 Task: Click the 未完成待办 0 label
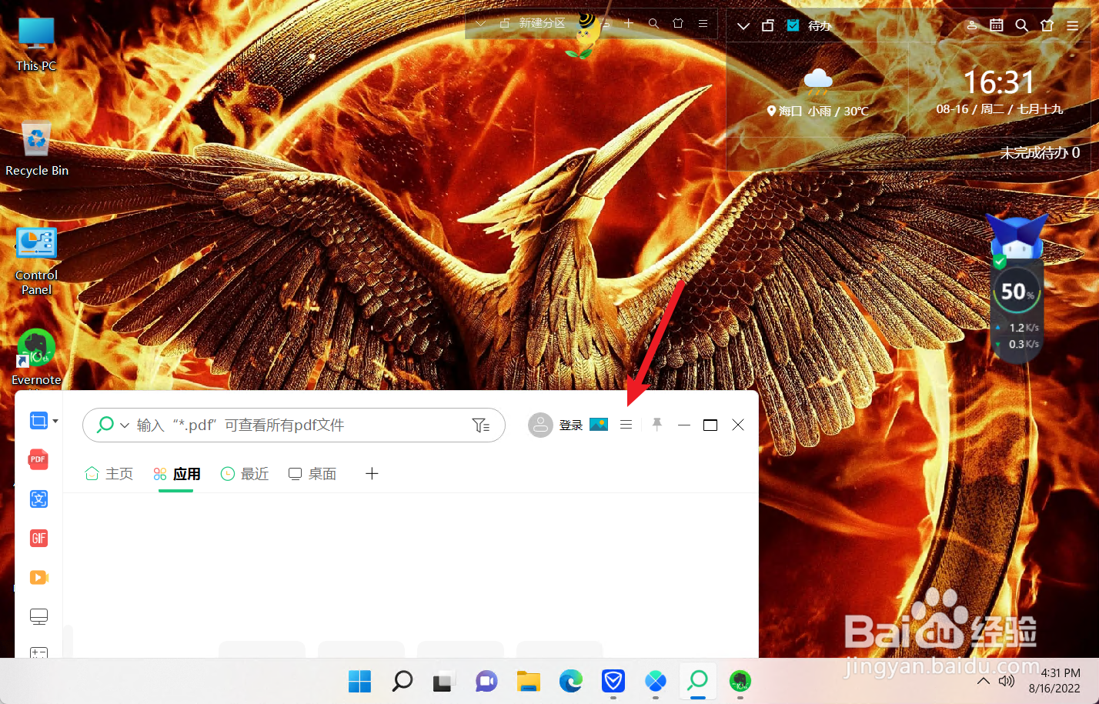coord(1040,152)
